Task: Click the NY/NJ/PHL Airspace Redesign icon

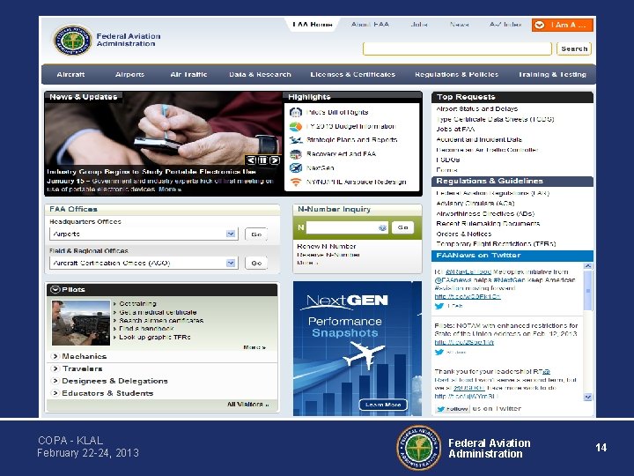Action: pyautogui.click(x=296, y=182)
